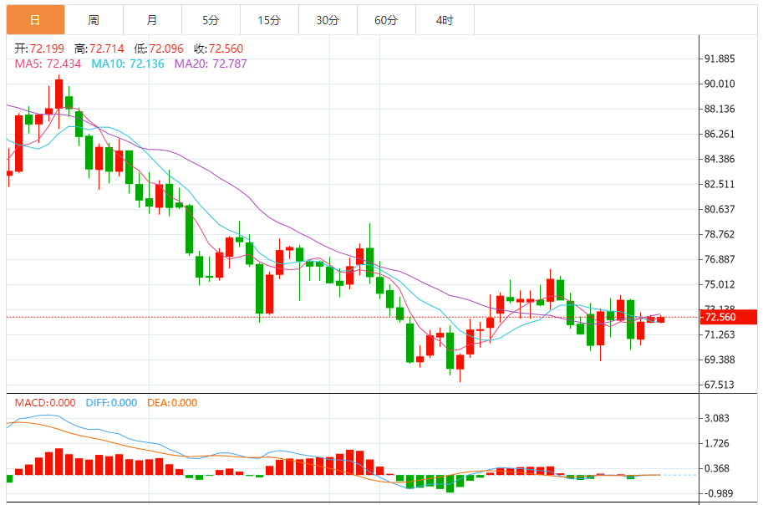The width and height of the screenshot is (763, 505).
Task: Click the 80.637 price axis label
Action: point(720,209)
